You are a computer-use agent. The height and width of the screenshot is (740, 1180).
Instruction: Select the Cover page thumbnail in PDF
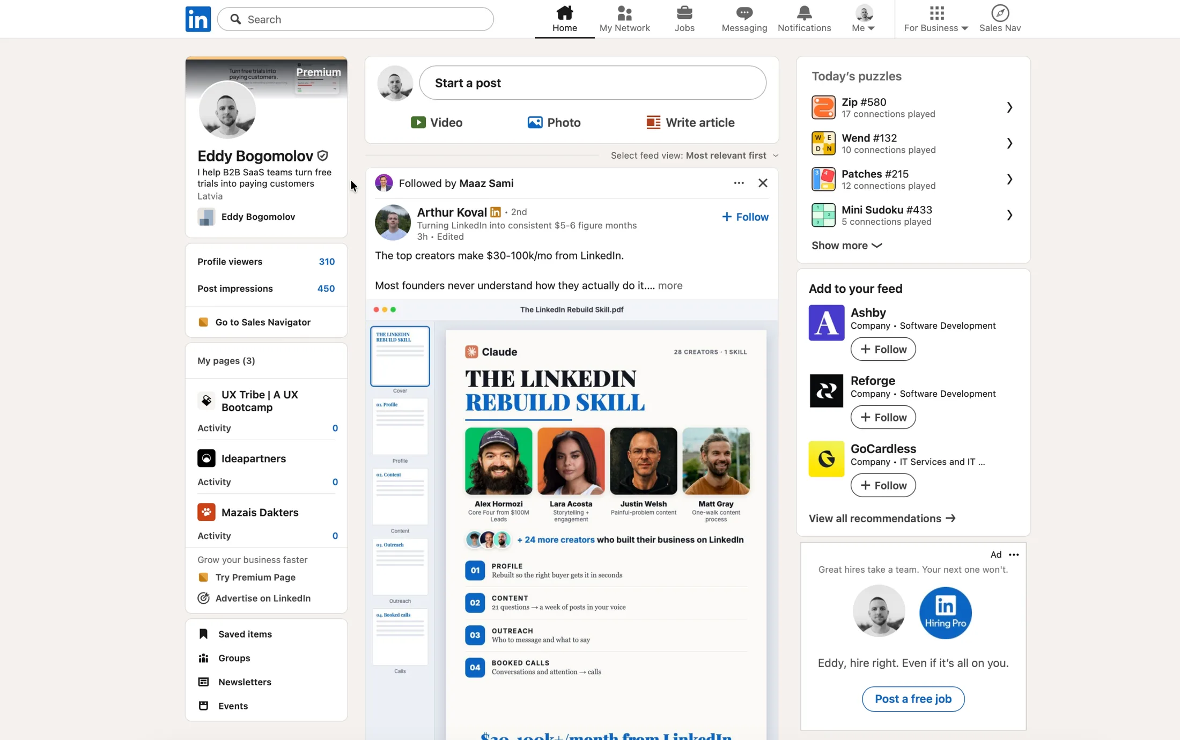tap(400, 356)
